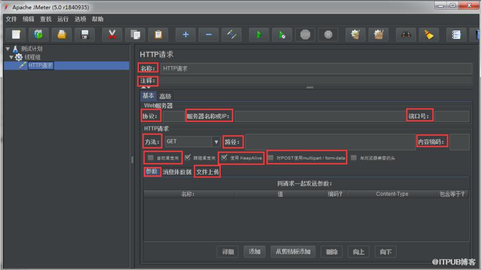Open Search with binoculars icon

tap(406, 35)
